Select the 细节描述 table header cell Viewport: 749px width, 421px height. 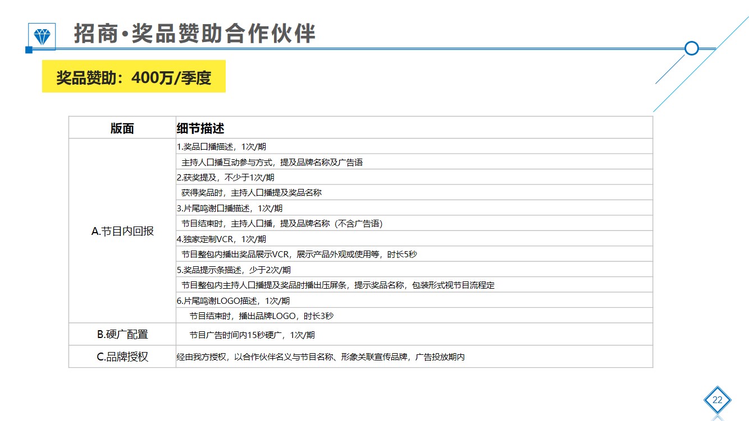[414, 128]
